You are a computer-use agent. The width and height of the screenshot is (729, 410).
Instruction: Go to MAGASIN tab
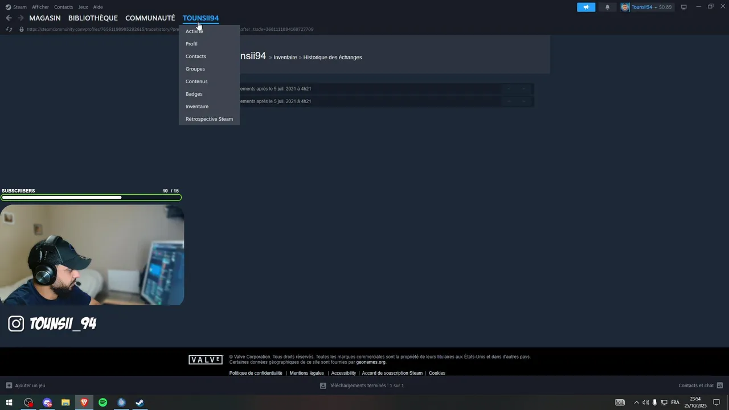(45, 18)
